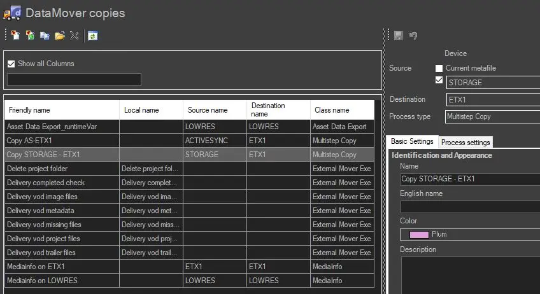This screenshot has width=540, height=294.
Task: Toggle the checkbox beside STORAGE source
Action: point(438,81)
